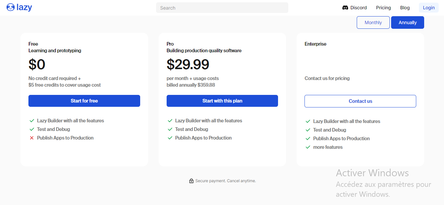Viewport: 444px width, 205px height.
Task: Click Free plan 'Publish Apps to Production' text
Action: coord(65,138)
